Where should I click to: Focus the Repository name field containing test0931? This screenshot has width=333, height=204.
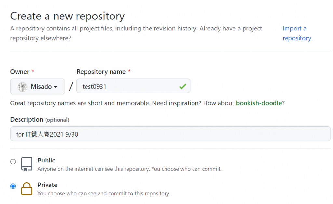coord(127,87)
